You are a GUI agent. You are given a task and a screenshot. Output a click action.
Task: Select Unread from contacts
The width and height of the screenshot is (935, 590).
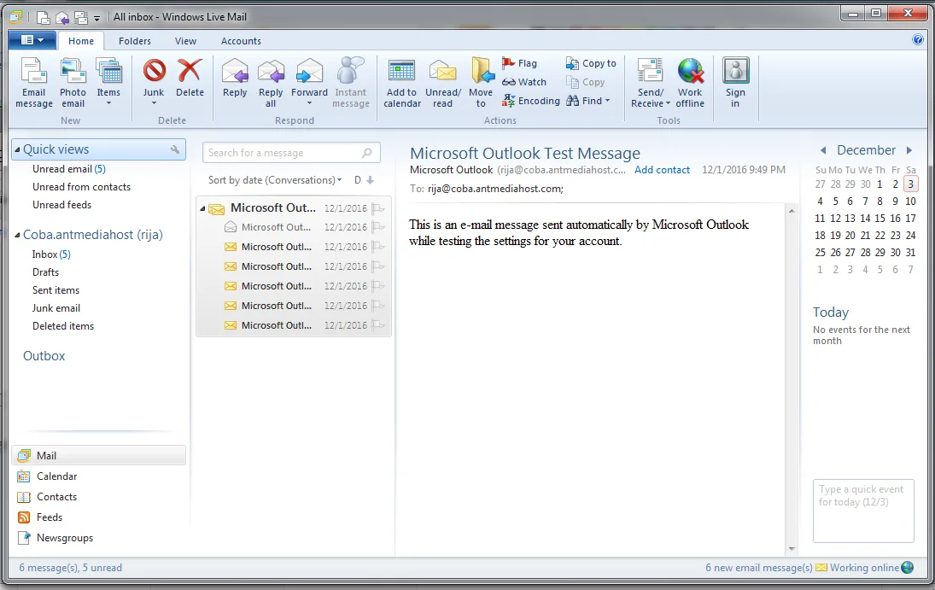(82, 187)
